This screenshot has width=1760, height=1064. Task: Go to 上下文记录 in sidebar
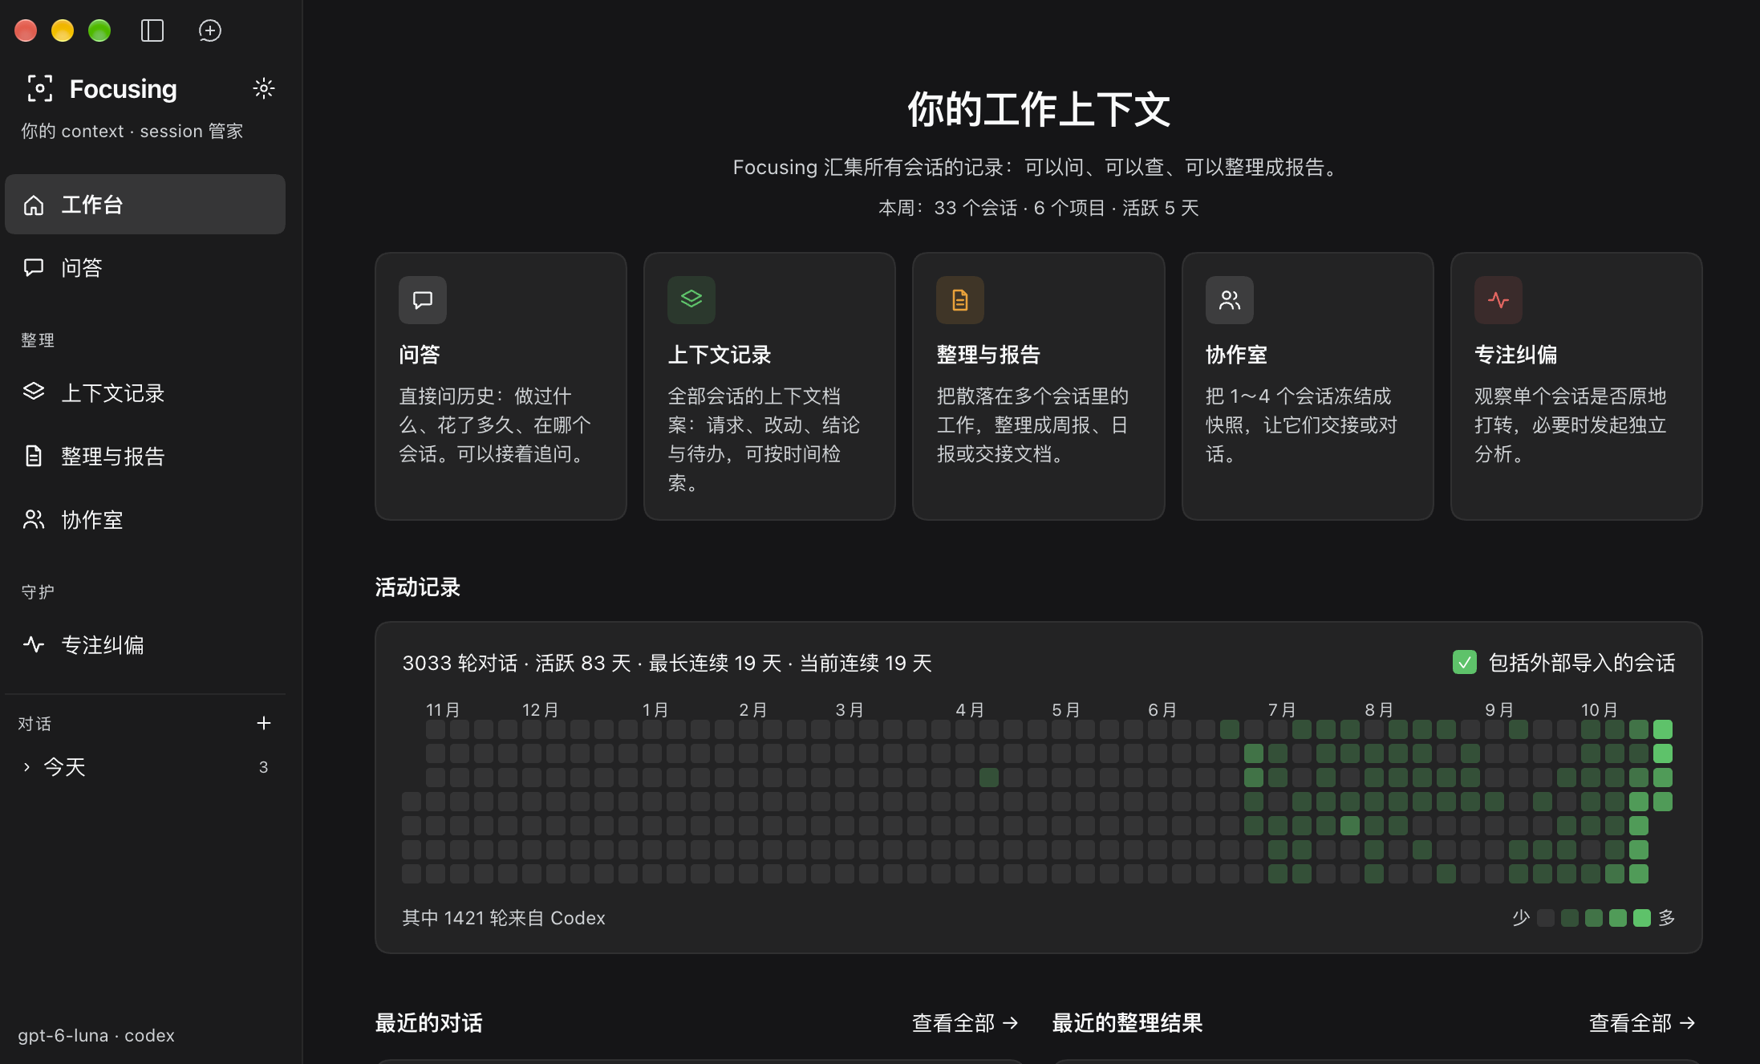point(145,393)
